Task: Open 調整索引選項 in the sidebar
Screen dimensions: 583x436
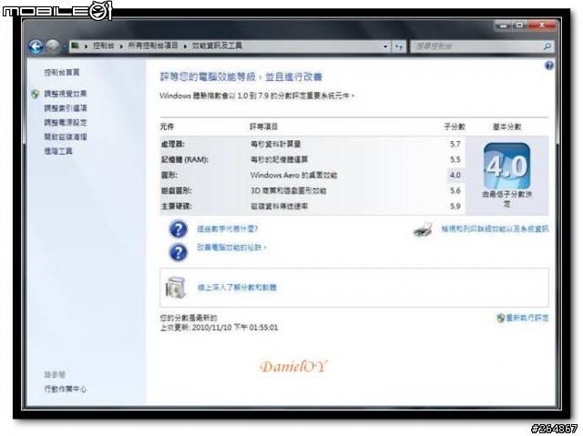Action: pyautogui.click(x=66, y=108)
